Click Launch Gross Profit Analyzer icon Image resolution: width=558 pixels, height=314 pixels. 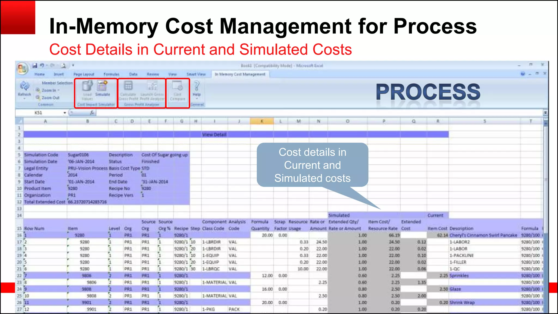point(152,86)
